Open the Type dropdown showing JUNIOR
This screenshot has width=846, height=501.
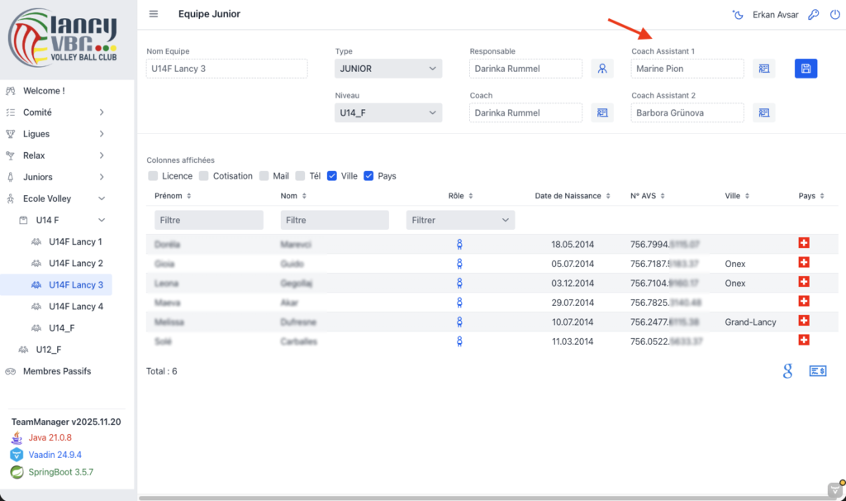coord(388,69)
